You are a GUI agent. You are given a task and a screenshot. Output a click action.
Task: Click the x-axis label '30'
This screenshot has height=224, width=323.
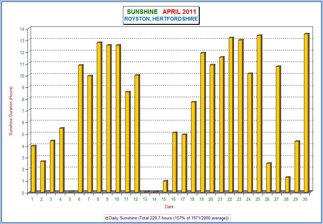coord(305,199)
